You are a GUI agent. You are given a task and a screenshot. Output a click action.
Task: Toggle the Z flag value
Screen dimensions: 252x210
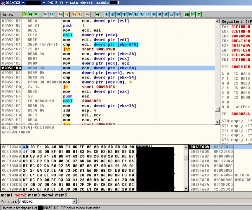pos(228,88)
